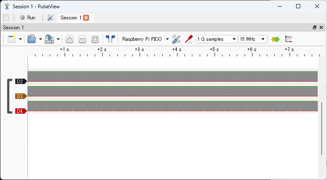
Task: Undock the Session 1 panel
Action: coord(315,27)
